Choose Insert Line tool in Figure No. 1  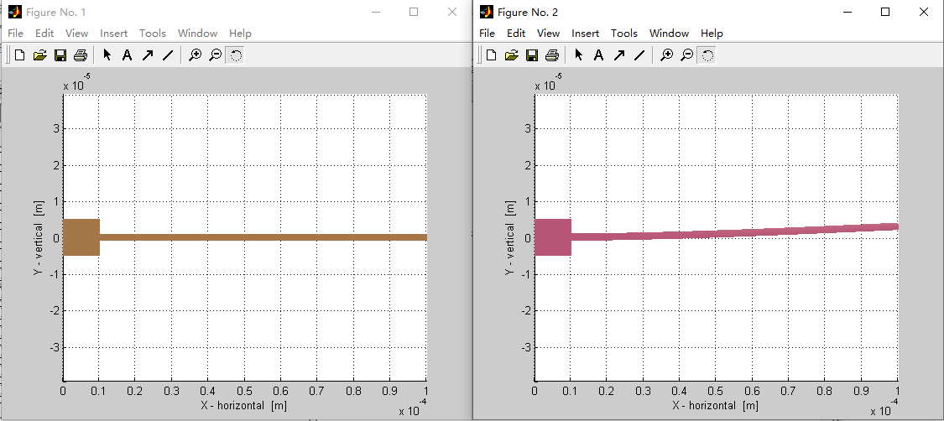pyautogui.click(x=168, y=55)
